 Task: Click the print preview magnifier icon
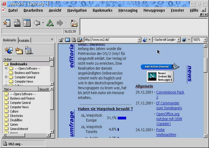(80, 40)
